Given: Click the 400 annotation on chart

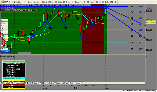Looking at the screenshot, I should (50, 28).
